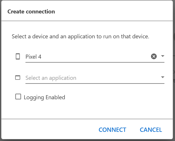
Task: Dismiss the dialog with CANCEL
Action: (x=151, y=130)
